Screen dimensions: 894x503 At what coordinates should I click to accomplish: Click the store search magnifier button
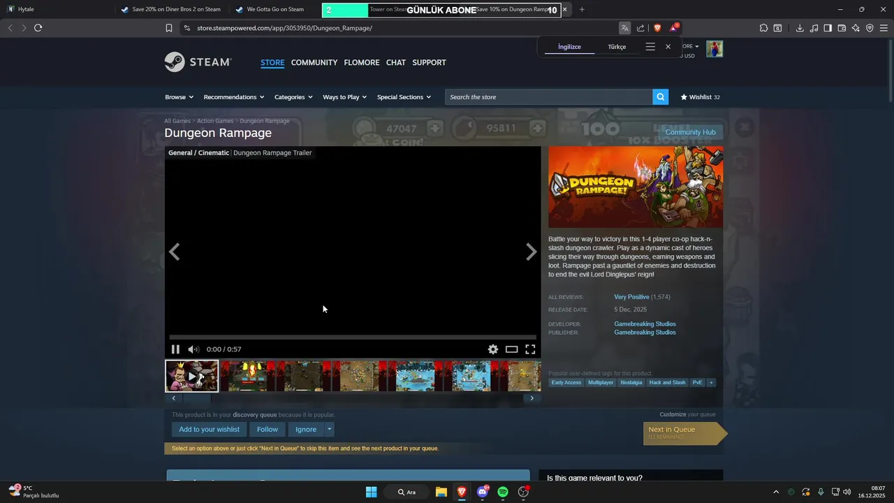coord(660,97)
